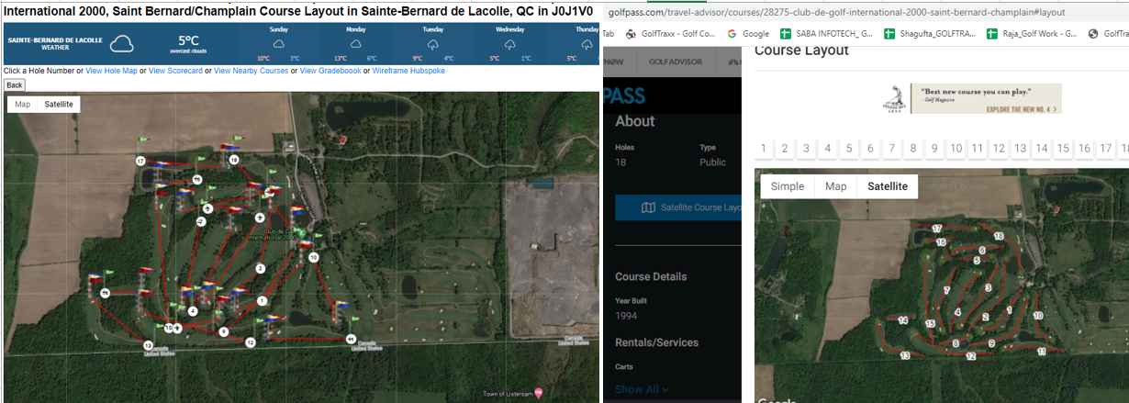Click the current weather cloud icon

(x=121, y=44)
